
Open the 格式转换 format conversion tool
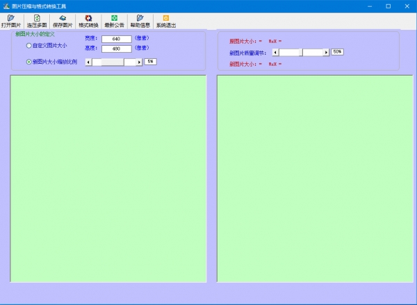(x=88, y=21)
